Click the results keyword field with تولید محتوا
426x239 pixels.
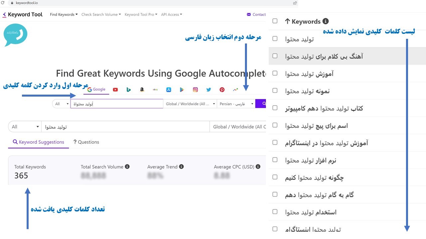click(x=125, y=127)
